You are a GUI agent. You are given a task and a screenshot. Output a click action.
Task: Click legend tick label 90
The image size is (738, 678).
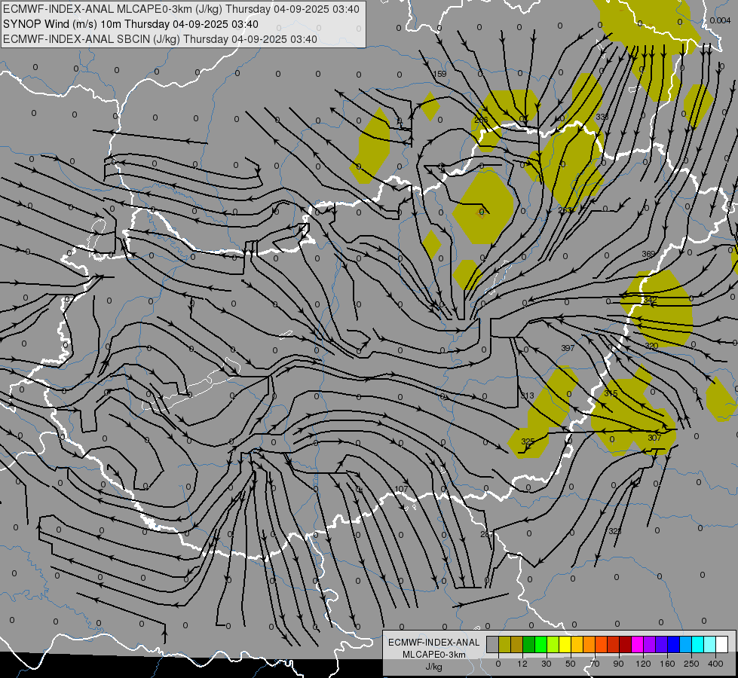618,664
